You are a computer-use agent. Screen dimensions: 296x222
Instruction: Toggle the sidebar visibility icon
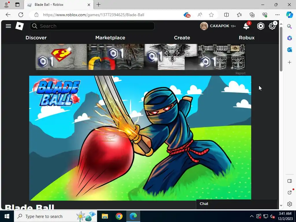290,181
